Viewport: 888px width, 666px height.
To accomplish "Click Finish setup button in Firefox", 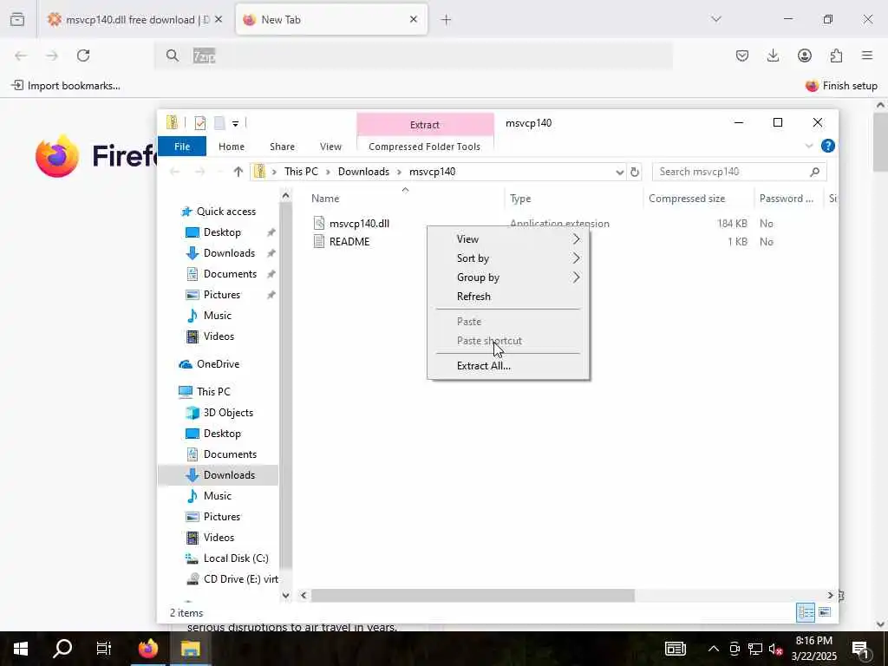I will point(841,86).
